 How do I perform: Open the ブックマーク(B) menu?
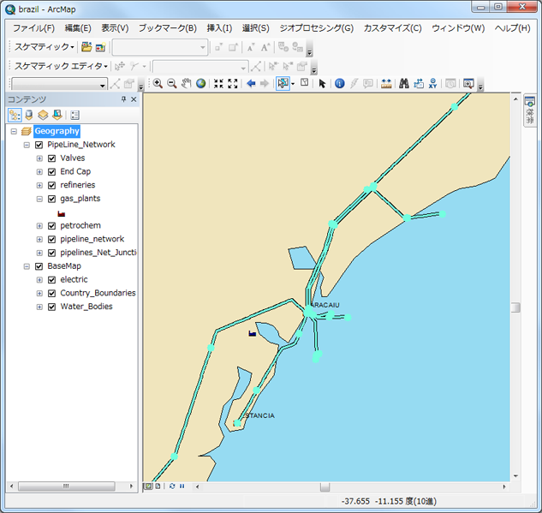(167, 28)
